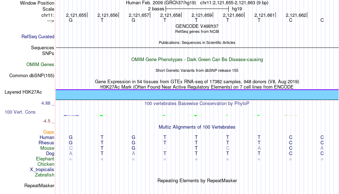Select the Layered H3K27Ac track label
The width and height of the screenshot is (339, 194).
[x=23, y=92]
